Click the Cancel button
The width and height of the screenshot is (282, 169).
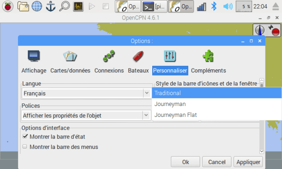point(217,162)
